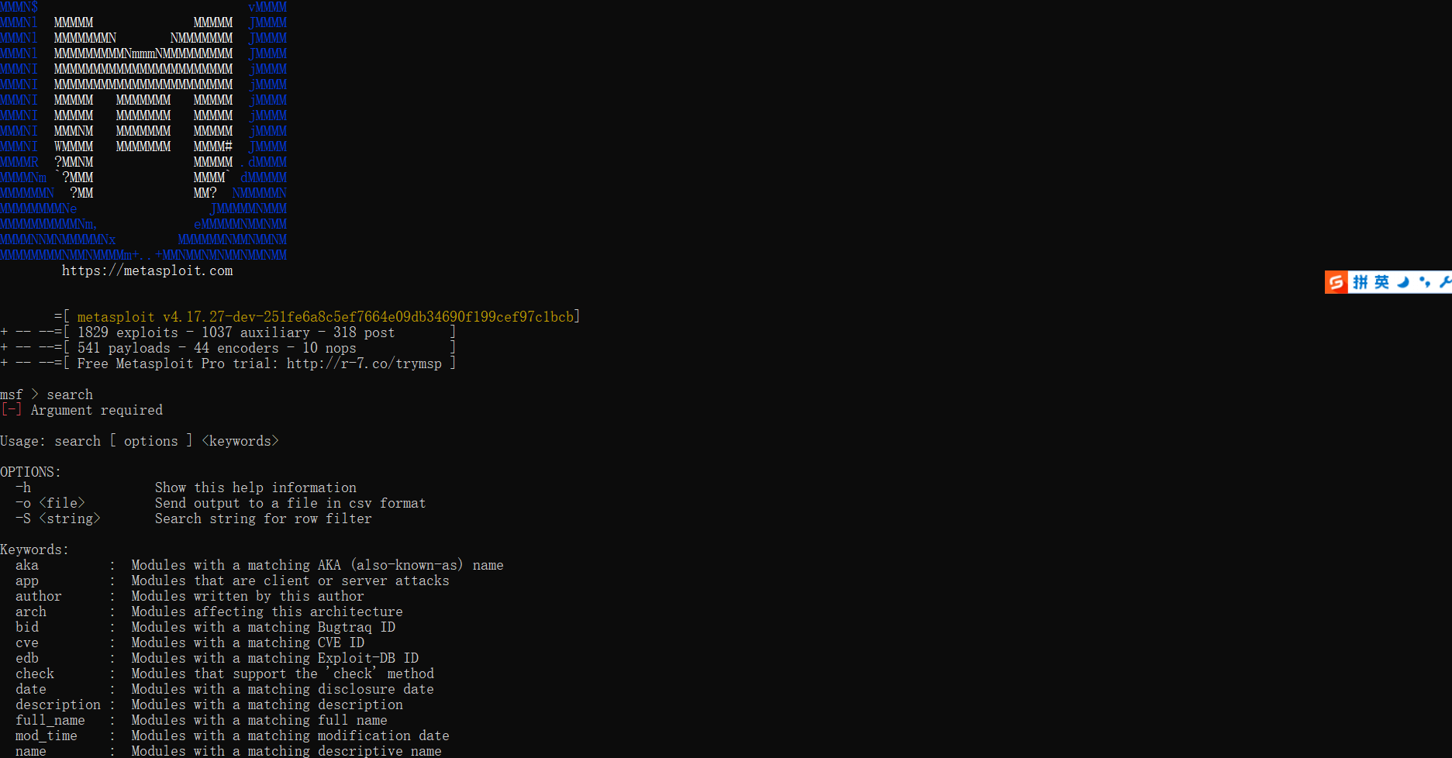Click the 'app' keyword
Viewport: 1452px width, 758px height.
tap(27, 581)
